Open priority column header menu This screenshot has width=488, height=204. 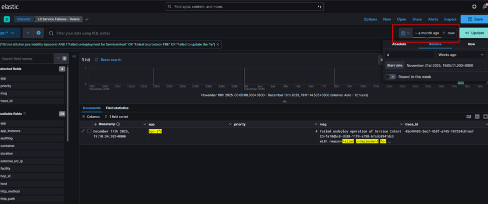(316, 124)
